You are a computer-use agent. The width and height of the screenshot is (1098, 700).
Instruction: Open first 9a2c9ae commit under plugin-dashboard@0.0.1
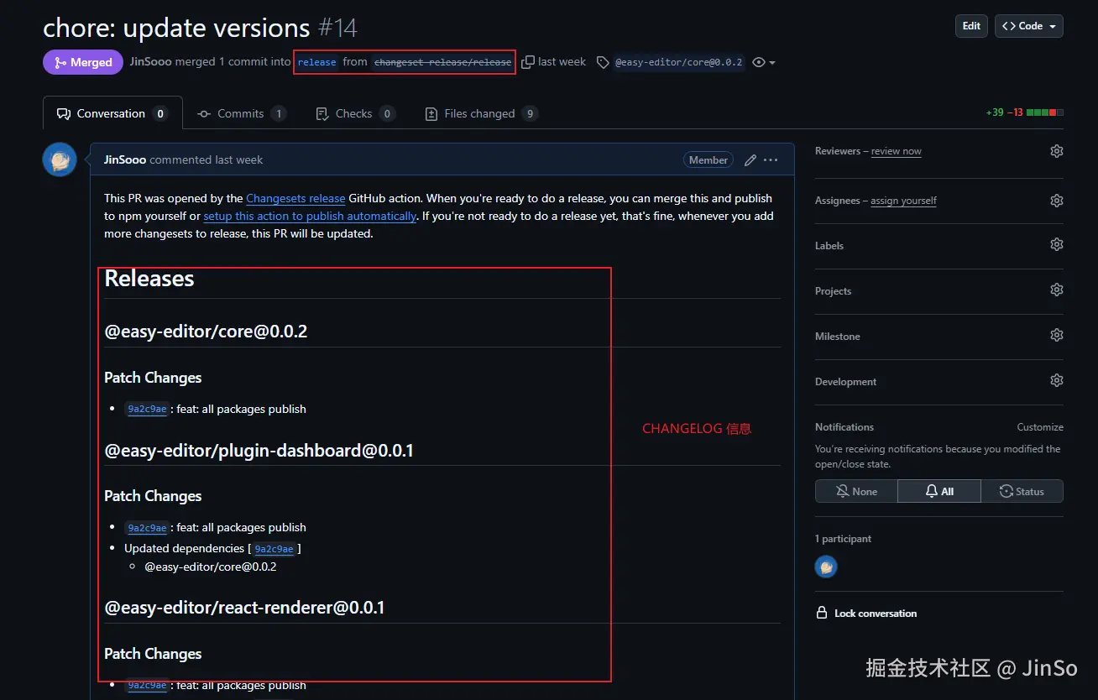[147, 528]
